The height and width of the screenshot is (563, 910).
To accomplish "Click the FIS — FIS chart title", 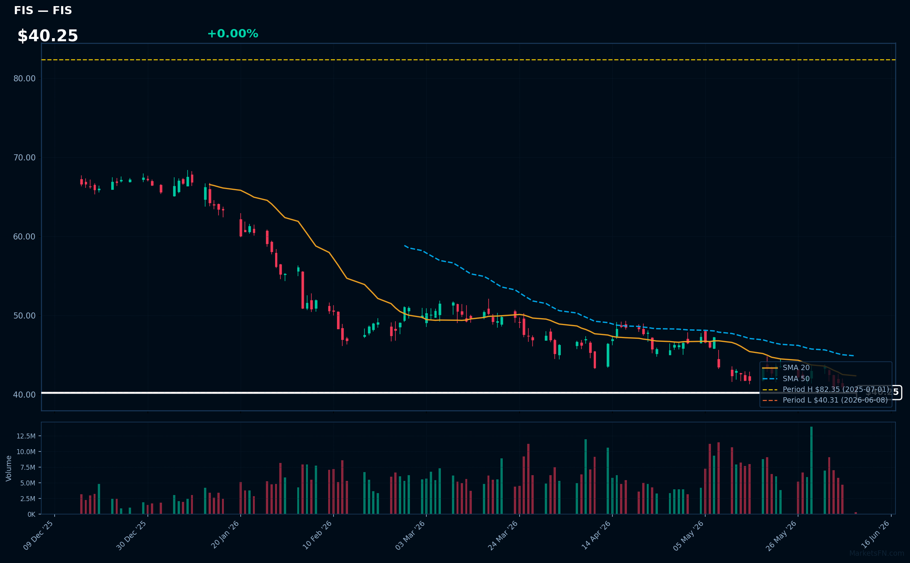I will (x=43, y=10).
